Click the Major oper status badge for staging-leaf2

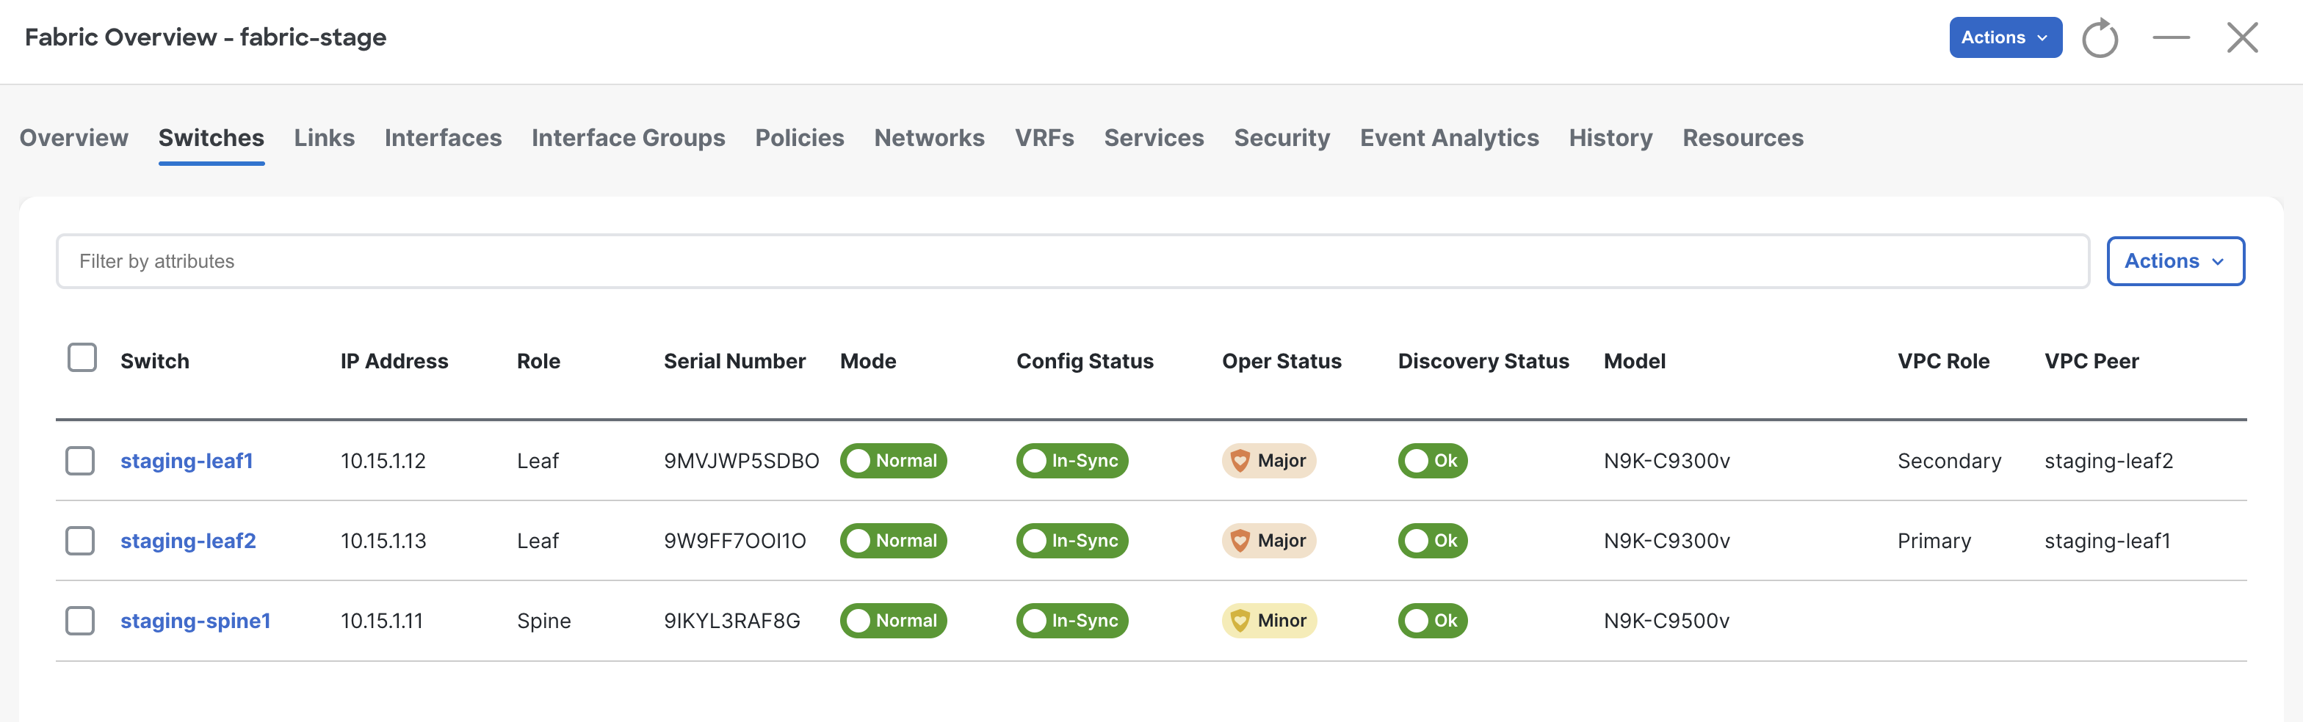(1268, 541)
